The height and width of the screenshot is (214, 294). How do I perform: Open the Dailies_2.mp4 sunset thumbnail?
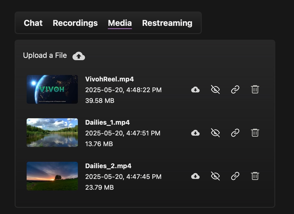tap(52, 176)
